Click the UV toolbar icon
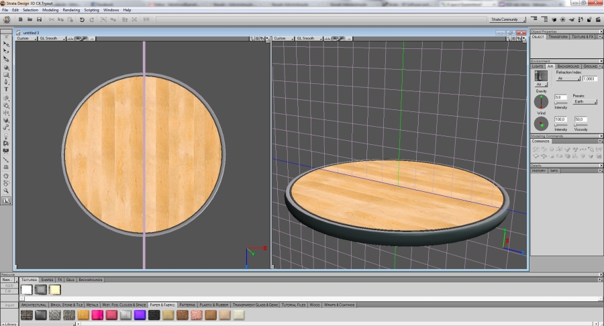 (x=146, y=19)
